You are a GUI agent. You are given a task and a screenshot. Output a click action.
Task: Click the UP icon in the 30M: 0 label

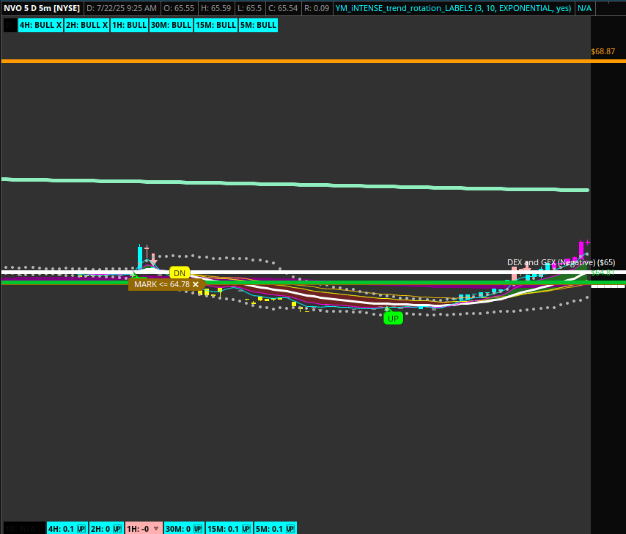pos(198,529)
